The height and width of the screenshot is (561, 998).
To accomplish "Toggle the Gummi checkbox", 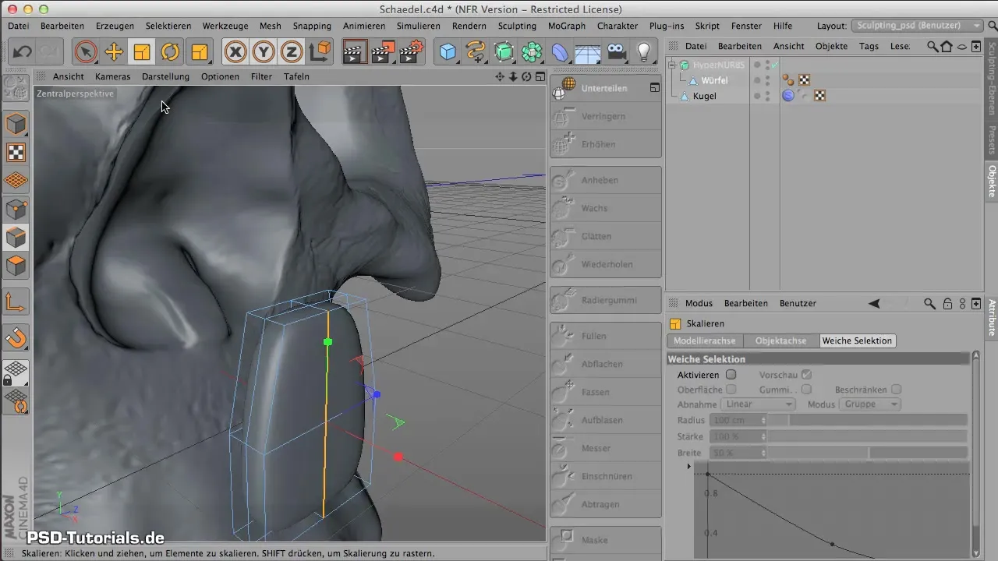I will (x=806, y=389).
